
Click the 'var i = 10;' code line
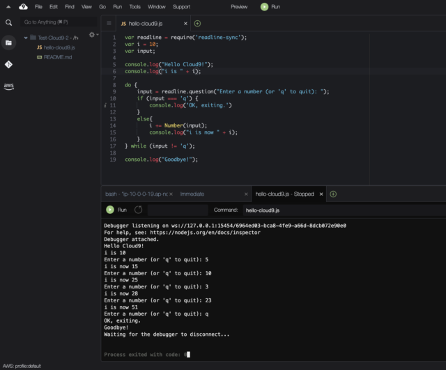(x=141, y=45)
